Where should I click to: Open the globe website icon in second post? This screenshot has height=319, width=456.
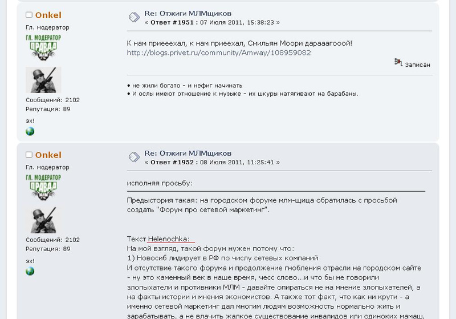coord(30,271)
